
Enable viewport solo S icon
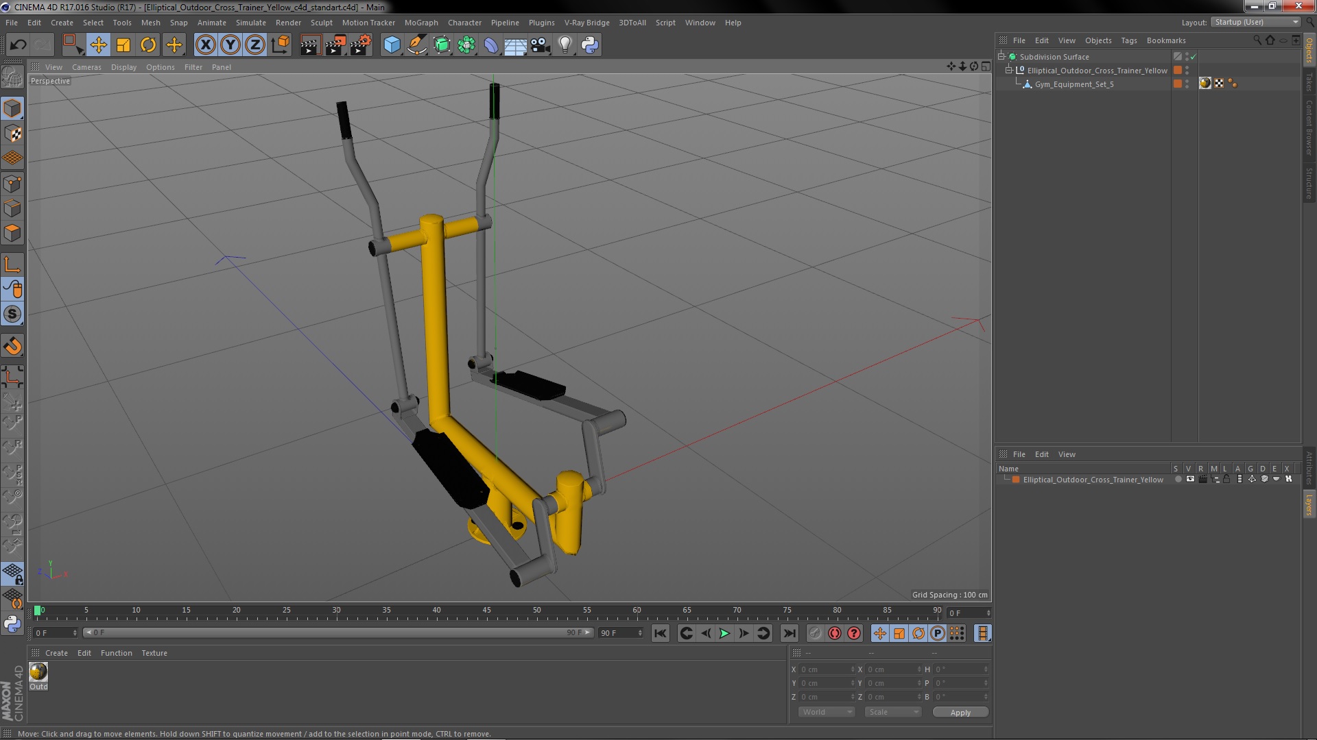(x=12, y=314)
